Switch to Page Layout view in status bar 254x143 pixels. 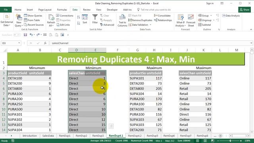coord(205,141)
